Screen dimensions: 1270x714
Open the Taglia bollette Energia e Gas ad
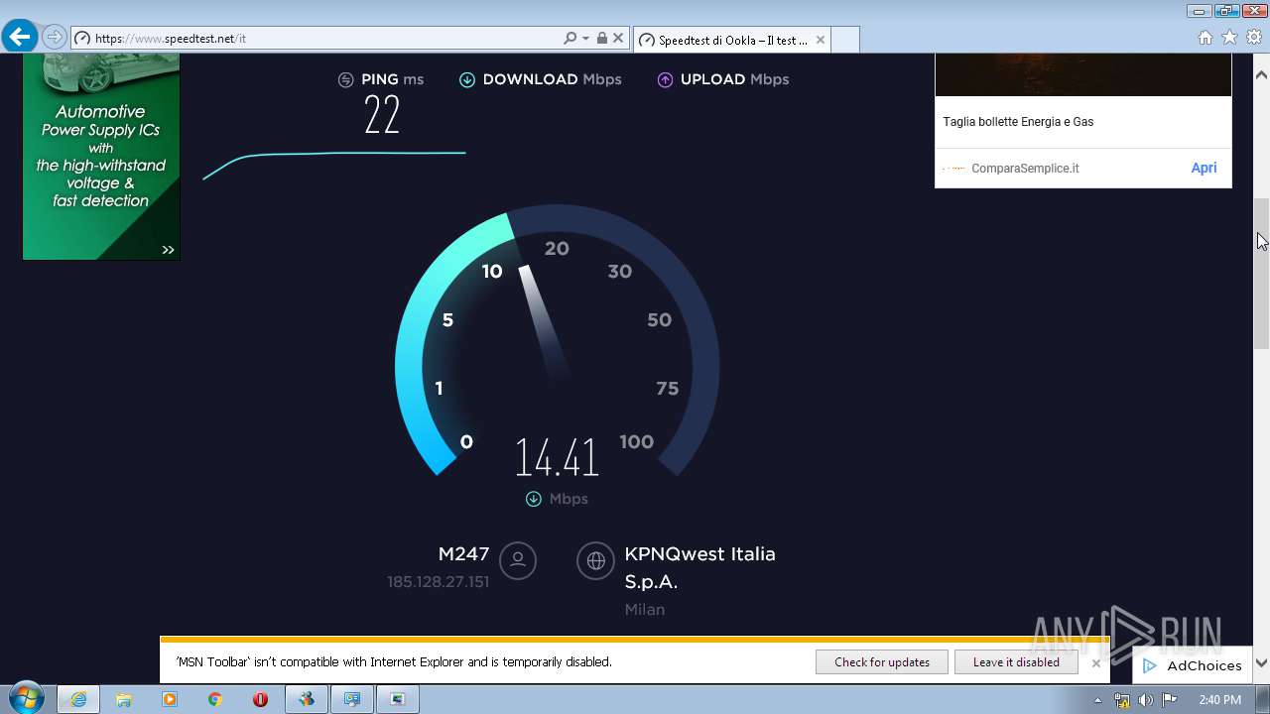point(1018,122)
